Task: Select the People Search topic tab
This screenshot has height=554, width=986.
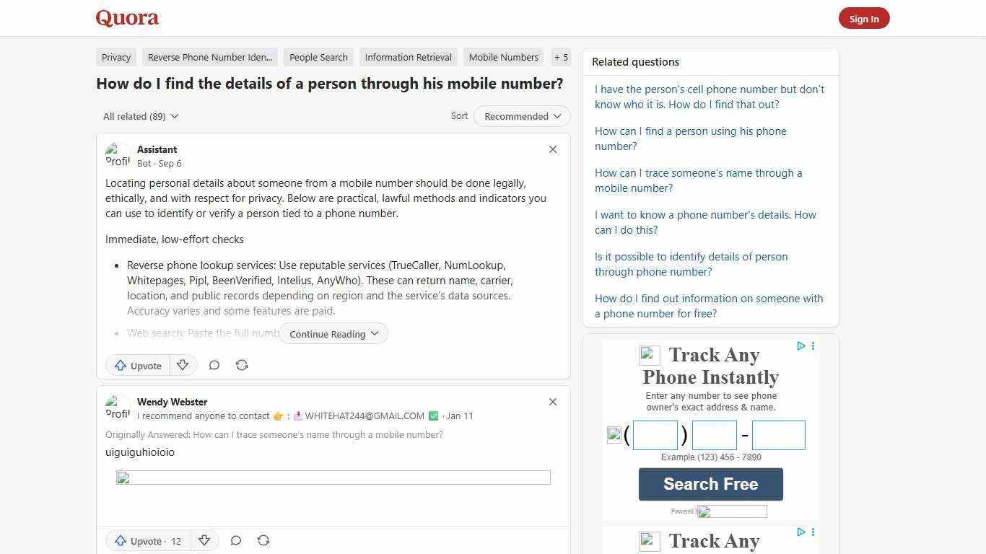Action: [x=318, y=57]
